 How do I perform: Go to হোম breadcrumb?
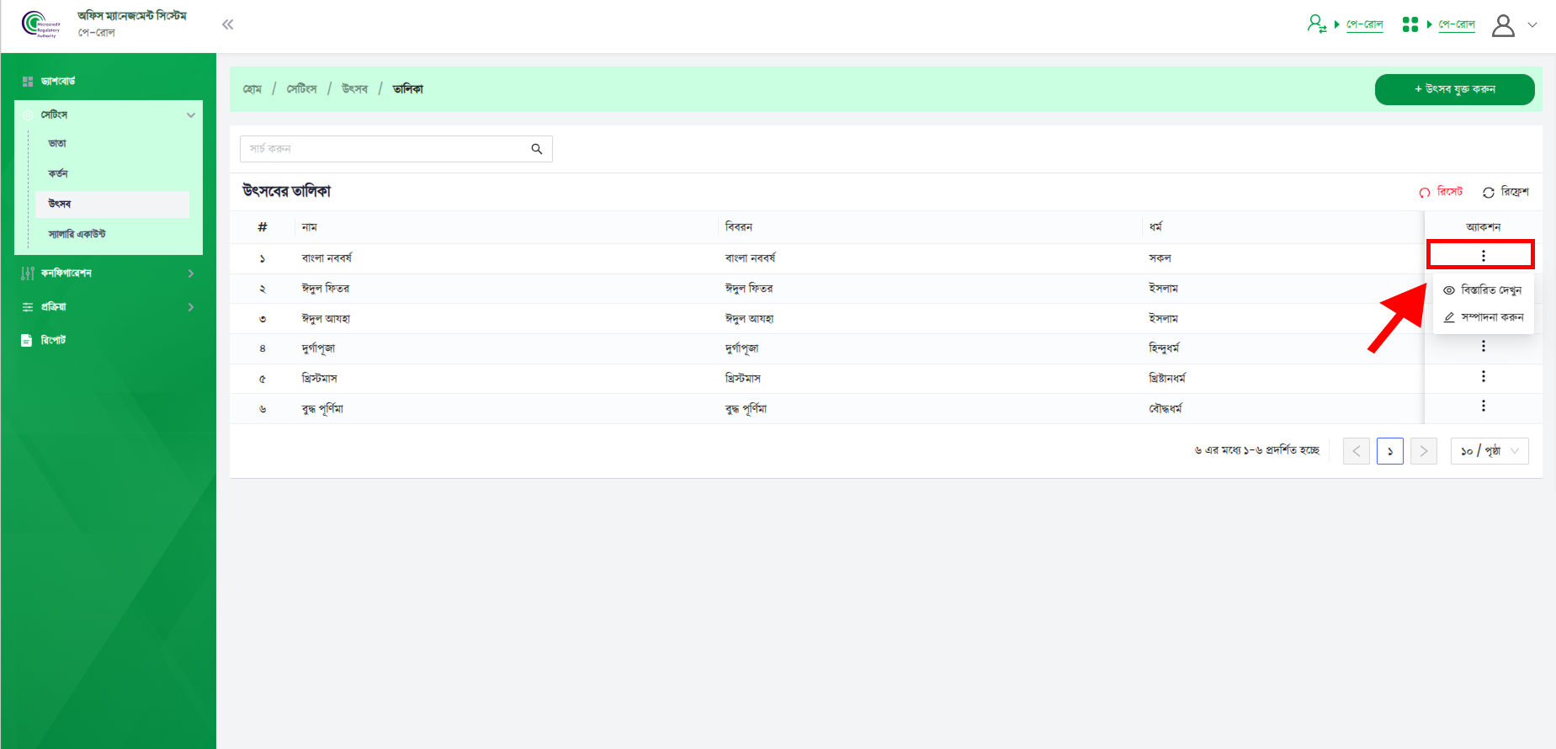tap(252, 89)
